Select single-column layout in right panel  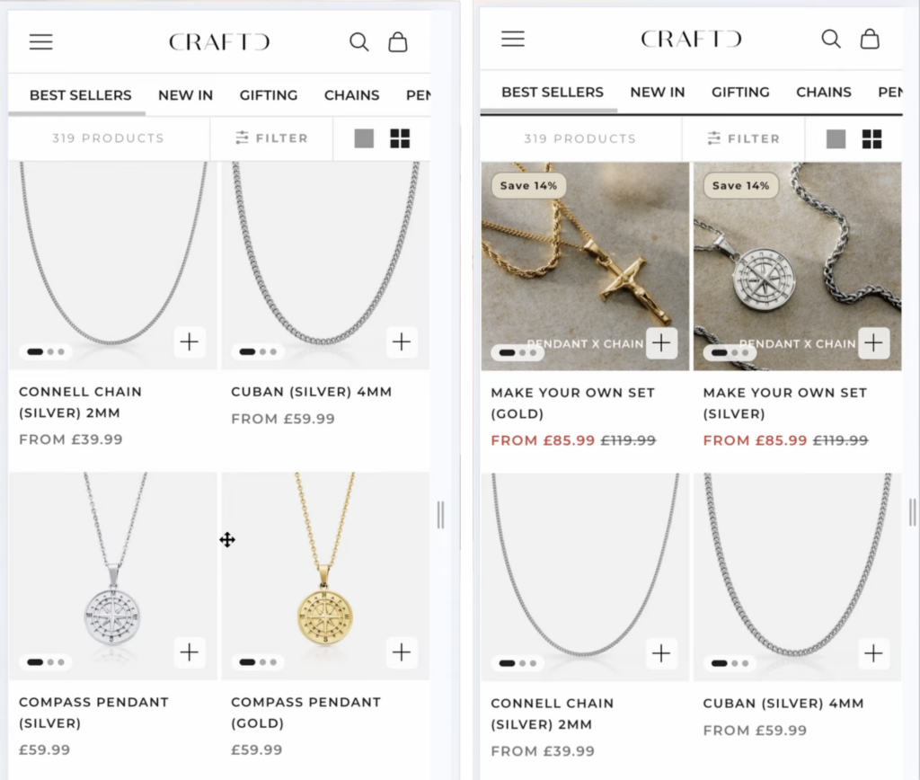coord(836,139)
